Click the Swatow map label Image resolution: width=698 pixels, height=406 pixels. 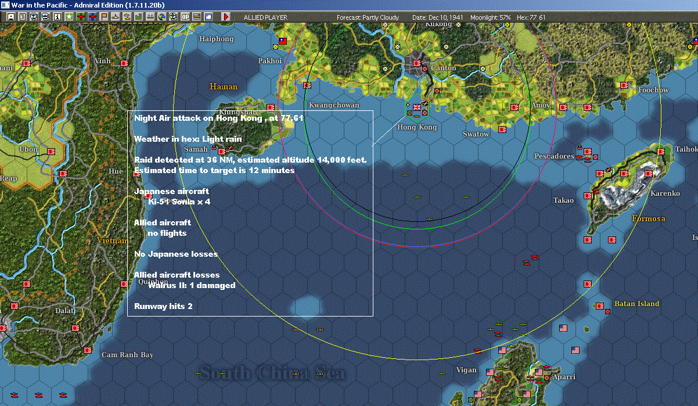coord(476,134)
